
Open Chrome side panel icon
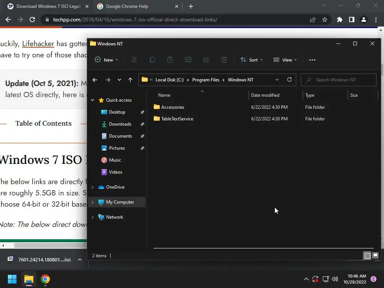click(x=352, y=19)
